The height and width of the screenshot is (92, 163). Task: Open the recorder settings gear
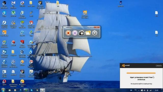(94, 33)
